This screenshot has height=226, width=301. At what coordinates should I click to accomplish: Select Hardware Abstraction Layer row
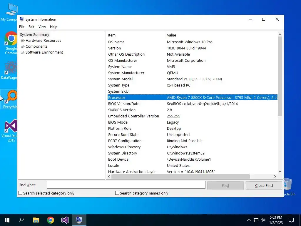click(x=192, y=172)
